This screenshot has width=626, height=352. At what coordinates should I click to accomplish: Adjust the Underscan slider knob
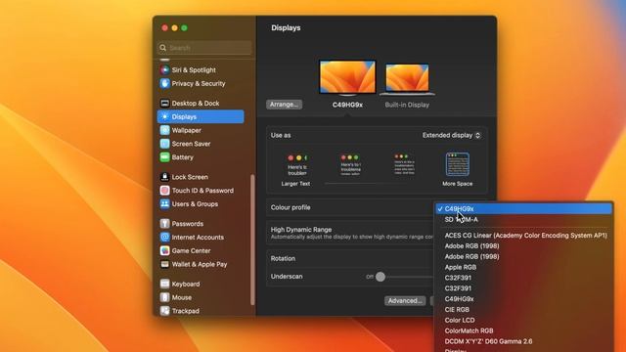click(380, 277)
